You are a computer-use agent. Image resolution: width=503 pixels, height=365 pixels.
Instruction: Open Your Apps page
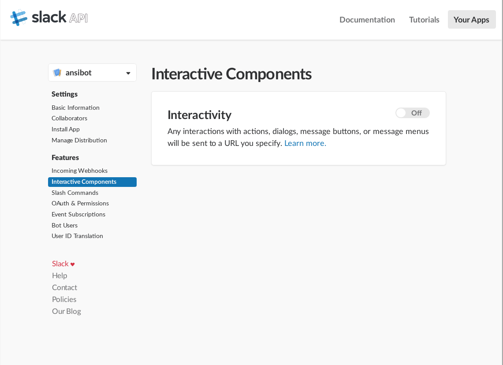tap(471, 20)
